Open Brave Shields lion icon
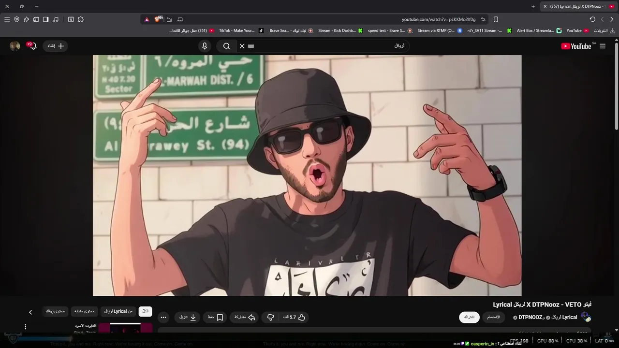Image resolution: width=619 pixels, height=348 pixels. [158, 19]
